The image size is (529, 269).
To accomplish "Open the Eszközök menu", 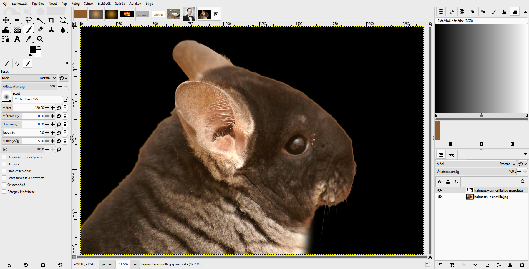I will [x=104, y=4].
